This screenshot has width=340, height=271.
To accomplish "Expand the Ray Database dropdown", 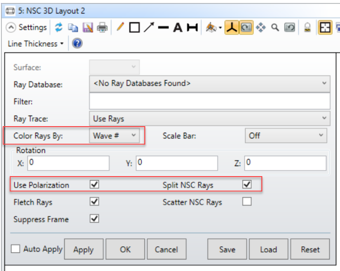I will click(209, 83).
